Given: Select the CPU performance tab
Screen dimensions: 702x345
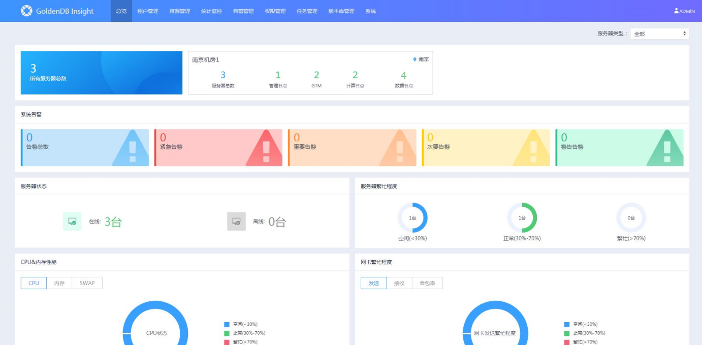Looking at the screenshot, I should pos(34,283).
